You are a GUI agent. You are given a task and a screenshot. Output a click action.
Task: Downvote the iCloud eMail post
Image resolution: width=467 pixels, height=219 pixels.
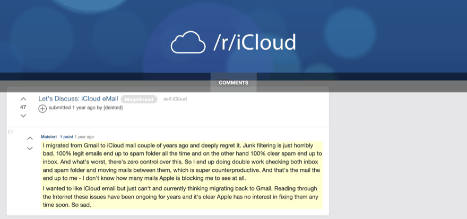pyautogui.click(x=23, y=115)
